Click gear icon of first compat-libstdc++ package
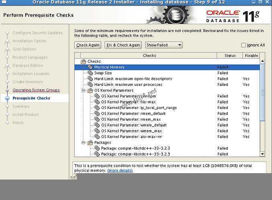 pos(97,148)
